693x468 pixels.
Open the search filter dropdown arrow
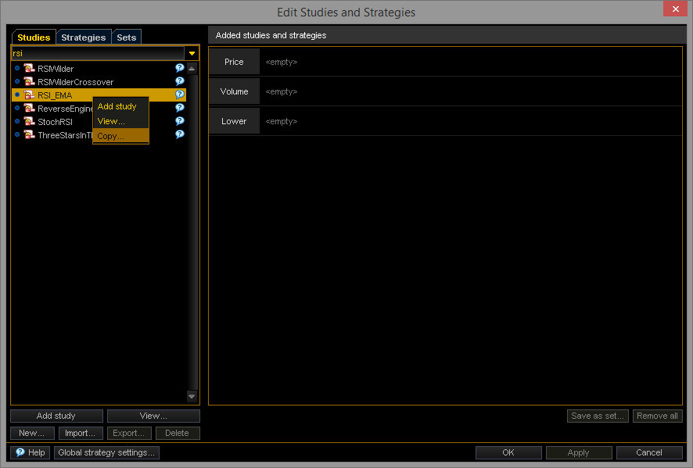192,53
